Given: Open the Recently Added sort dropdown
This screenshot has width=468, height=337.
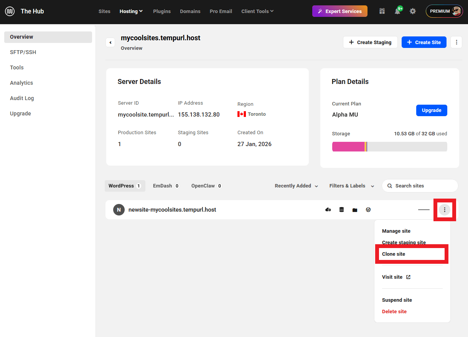Looking at the screenshot, I should [x=297, y=186].
